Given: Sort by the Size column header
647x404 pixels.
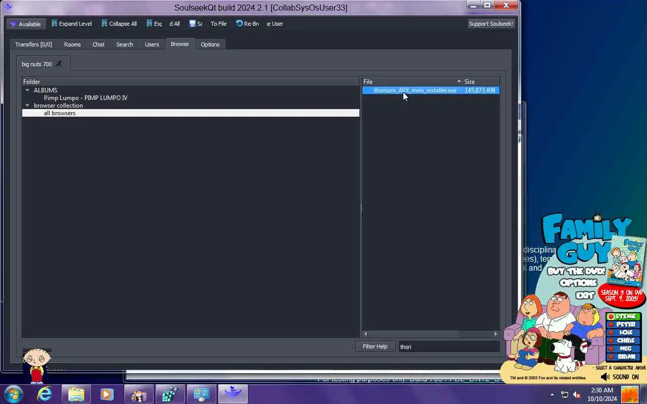Looking at the screenshot, I should 481,82.
